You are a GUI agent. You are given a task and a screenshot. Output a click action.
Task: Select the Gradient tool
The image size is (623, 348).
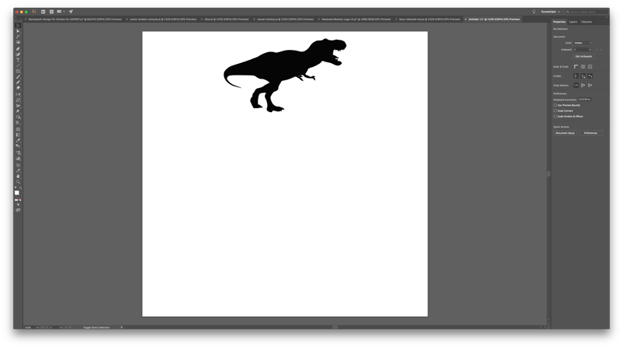pos(18,135)
